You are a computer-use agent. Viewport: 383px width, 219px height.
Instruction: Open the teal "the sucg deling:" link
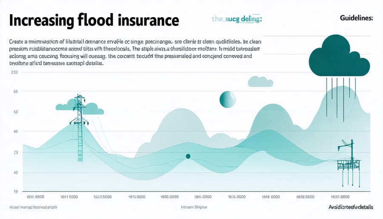click(237, 19)
